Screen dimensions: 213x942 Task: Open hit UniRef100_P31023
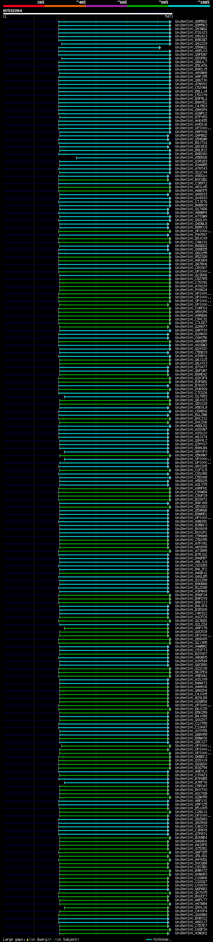191,32
